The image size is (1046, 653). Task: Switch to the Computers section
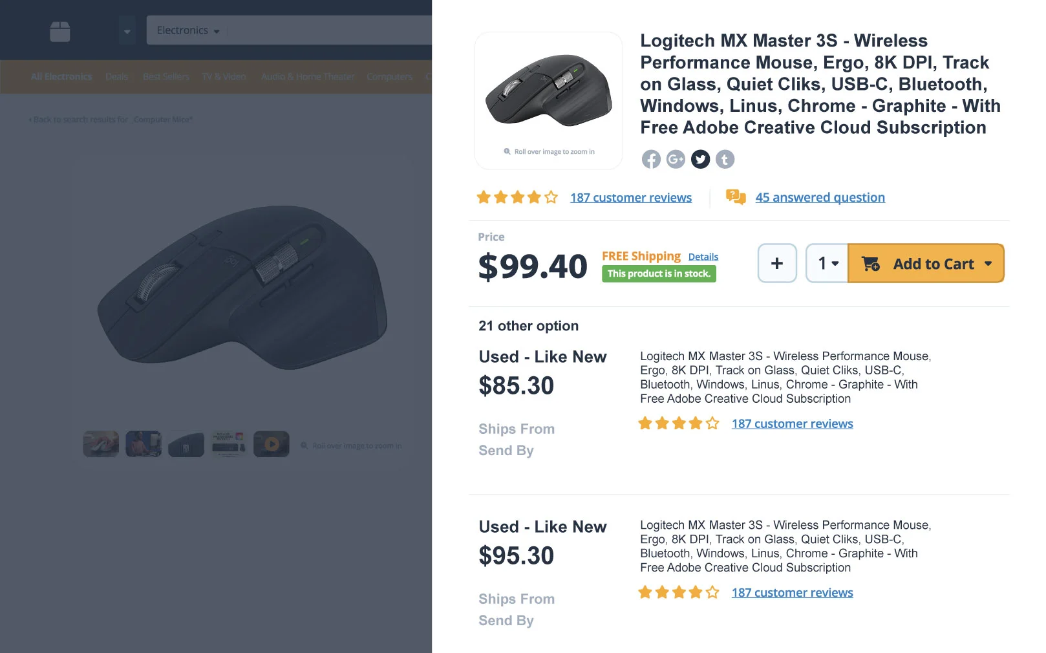[389, 76]
